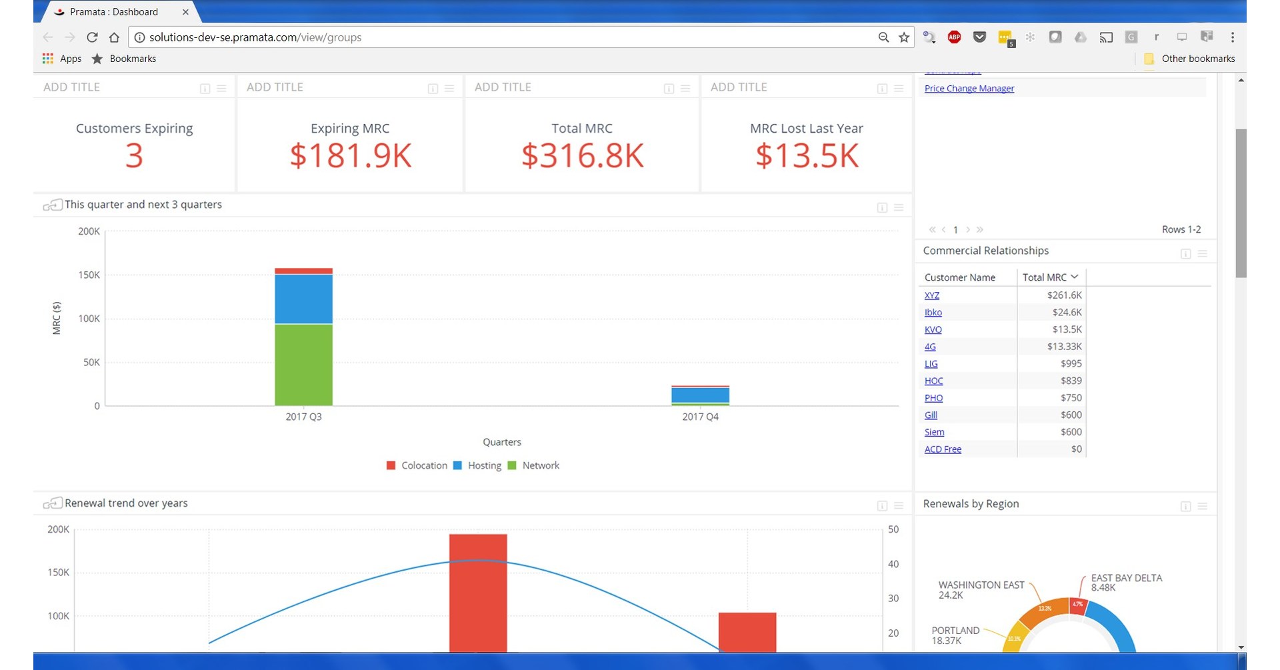Go to next page in table pager
Screen dimensions: 1280x670
click(x=968, y=230)
